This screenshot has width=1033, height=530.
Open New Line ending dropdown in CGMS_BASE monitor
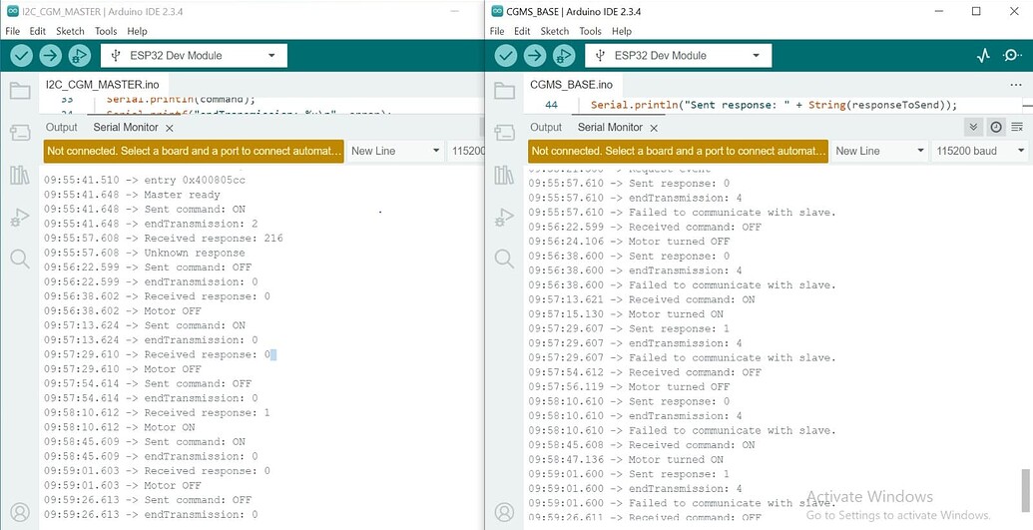click(x=879, y=151)
